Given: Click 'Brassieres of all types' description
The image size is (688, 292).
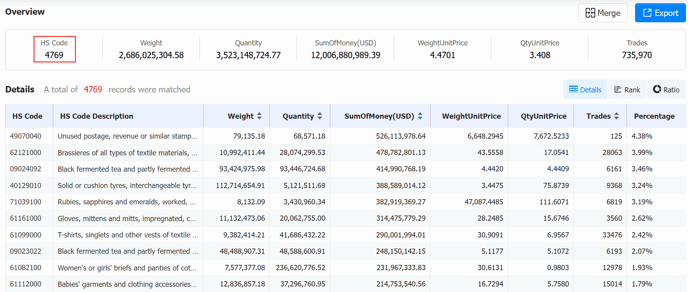Looking at the screenshot, I should [127, 153].
